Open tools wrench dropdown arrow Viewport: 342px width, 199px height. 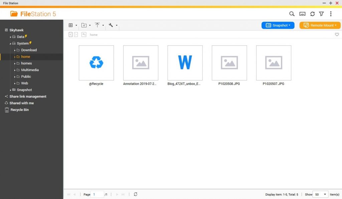pos(117,25)
